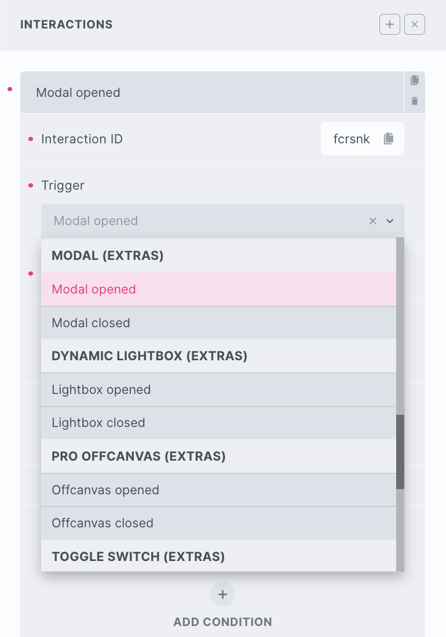This screenshot has width=446, height=637.
Task: Click the ADD CONDITION label
Action: [222, 622]
